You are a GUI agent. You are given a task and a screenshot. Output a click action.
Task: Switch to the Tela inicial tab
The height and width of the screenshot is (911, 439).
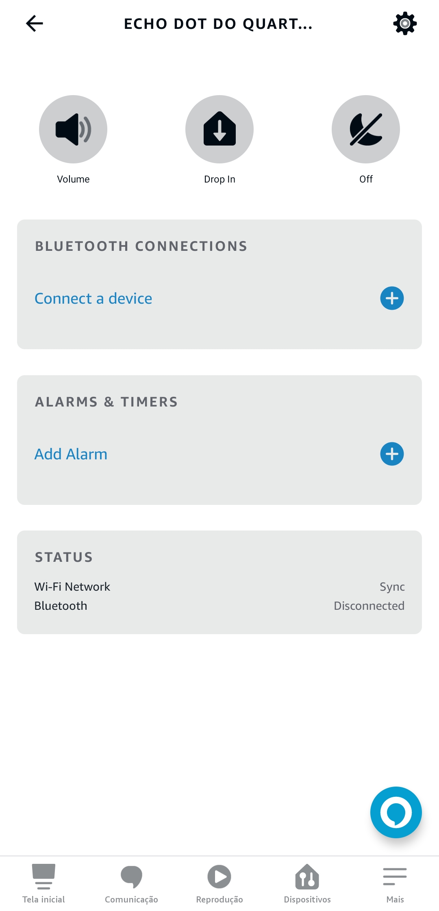coord(44,884)
